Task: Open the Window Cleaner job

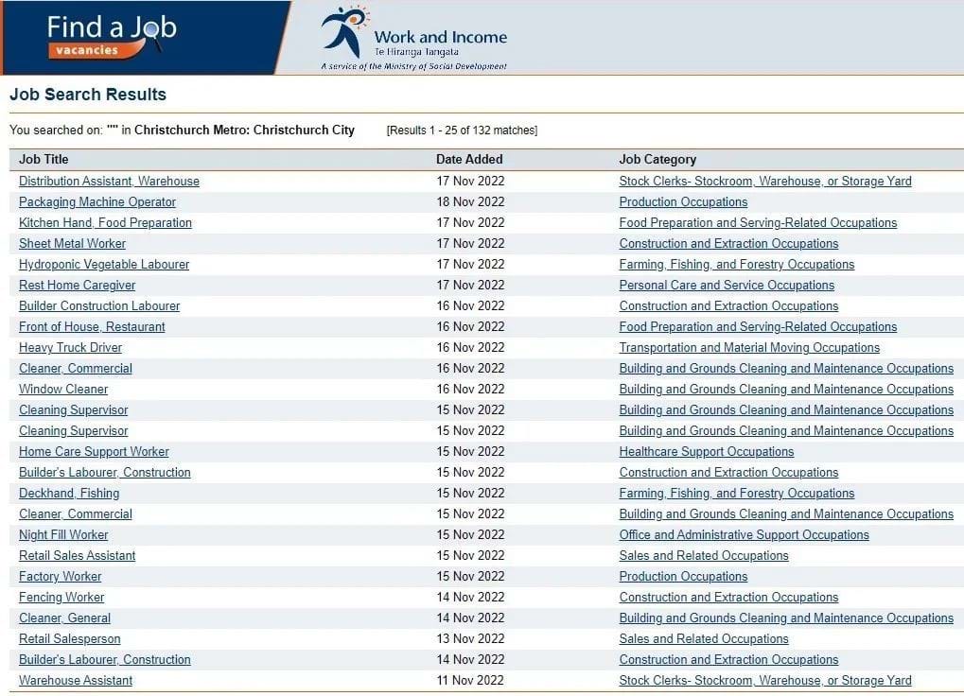Action: tap(63, 390)
